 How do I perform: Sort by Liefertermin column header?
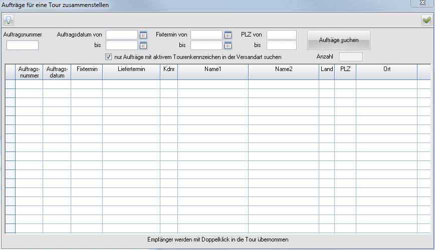pos(131,72)
